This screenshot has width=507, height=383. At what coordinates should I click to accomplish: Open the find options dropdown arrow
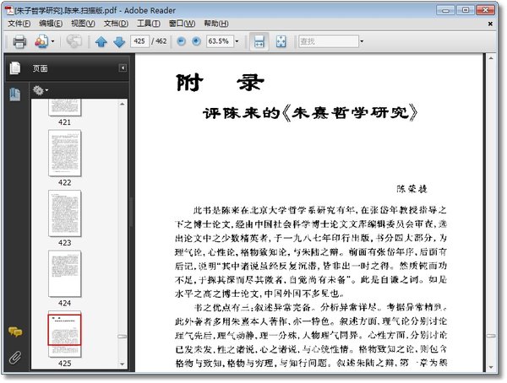pos(362,41)
